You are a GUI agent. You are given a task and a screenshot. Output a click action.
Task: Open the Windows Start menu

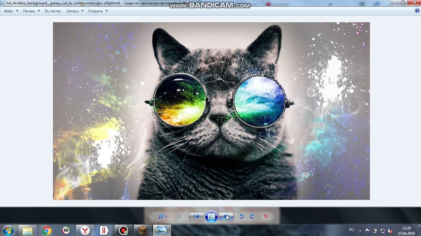click(x=8, y=230)
